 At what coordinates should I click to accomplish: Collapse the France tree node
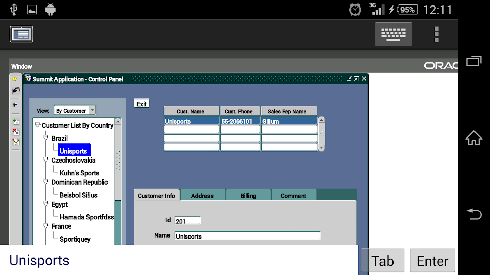[46, 225]
